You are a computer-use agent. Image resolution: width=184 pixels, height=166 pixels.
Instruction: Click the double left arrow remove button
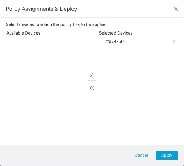click(92, 88)
